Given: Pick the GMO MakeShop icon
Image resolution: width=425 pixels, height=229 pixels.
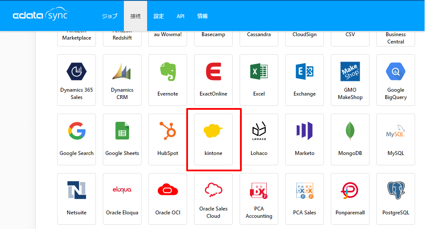Looking at the screenshot, I should pyautogui.click(x=350, y=71).
